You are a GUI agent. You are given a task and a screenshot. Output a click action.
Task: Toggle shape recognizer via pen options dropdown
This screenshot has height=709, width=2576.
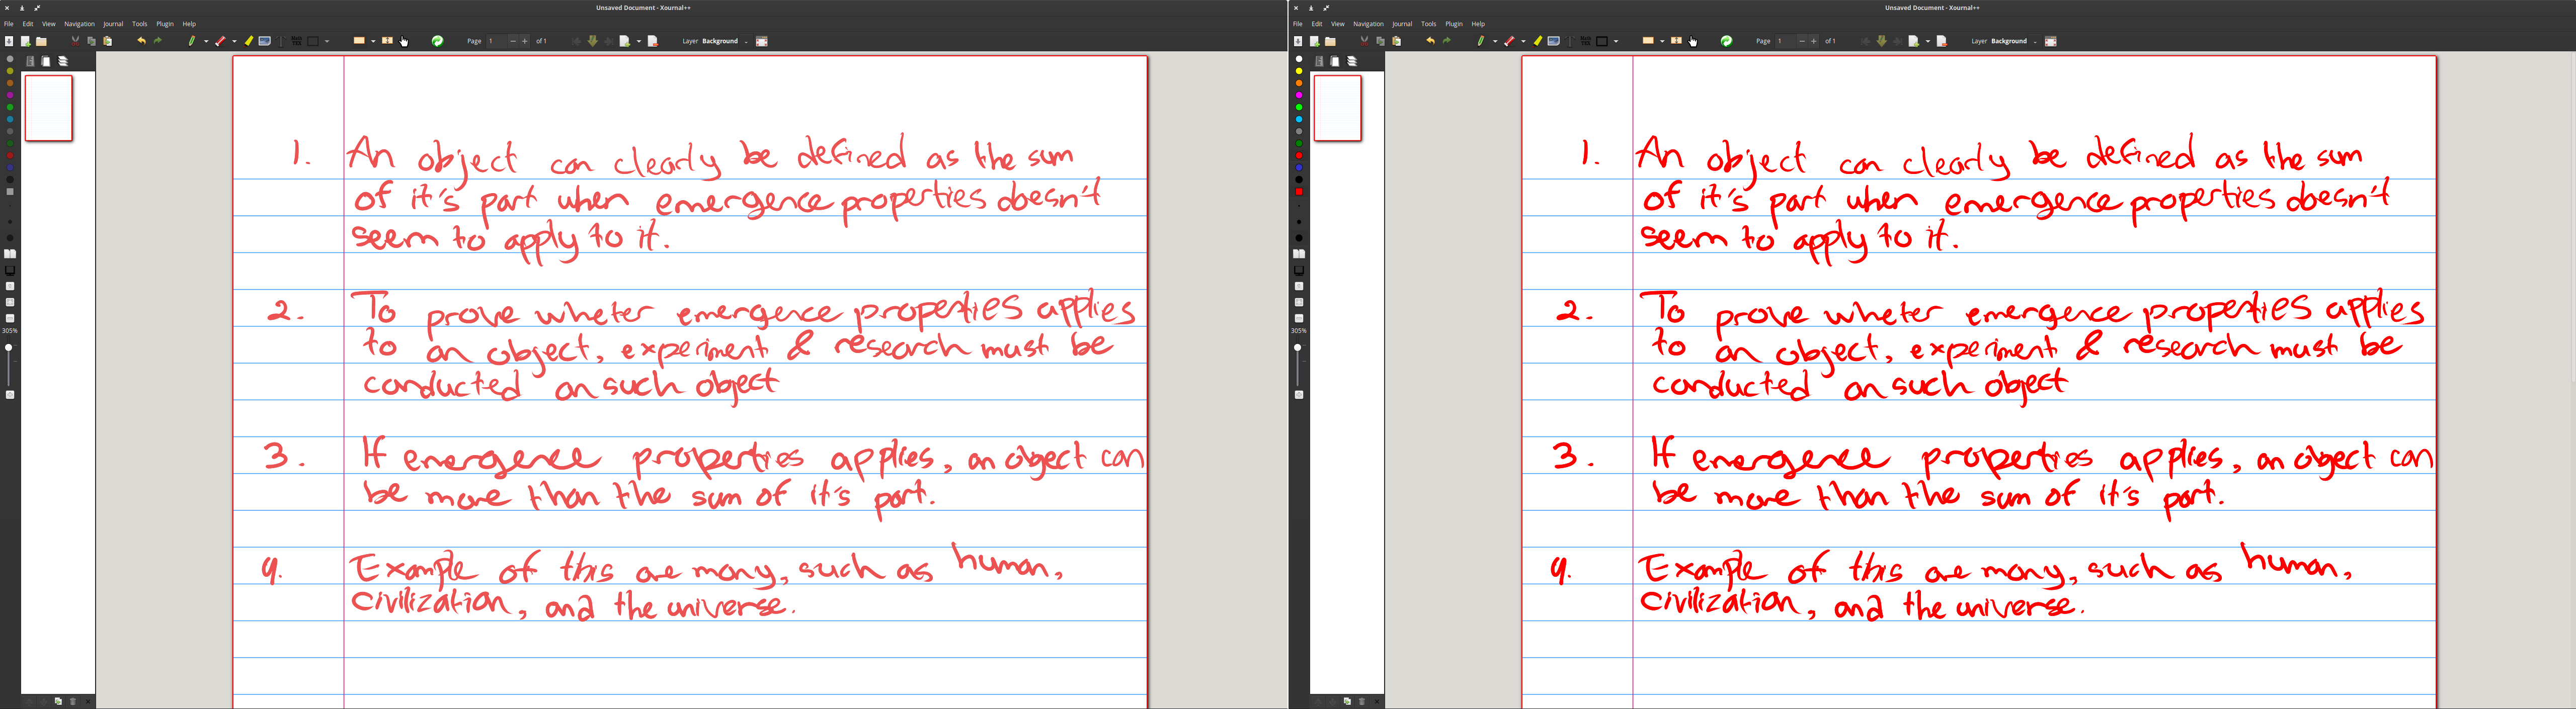pyautogui.click(x=206, y=41)
